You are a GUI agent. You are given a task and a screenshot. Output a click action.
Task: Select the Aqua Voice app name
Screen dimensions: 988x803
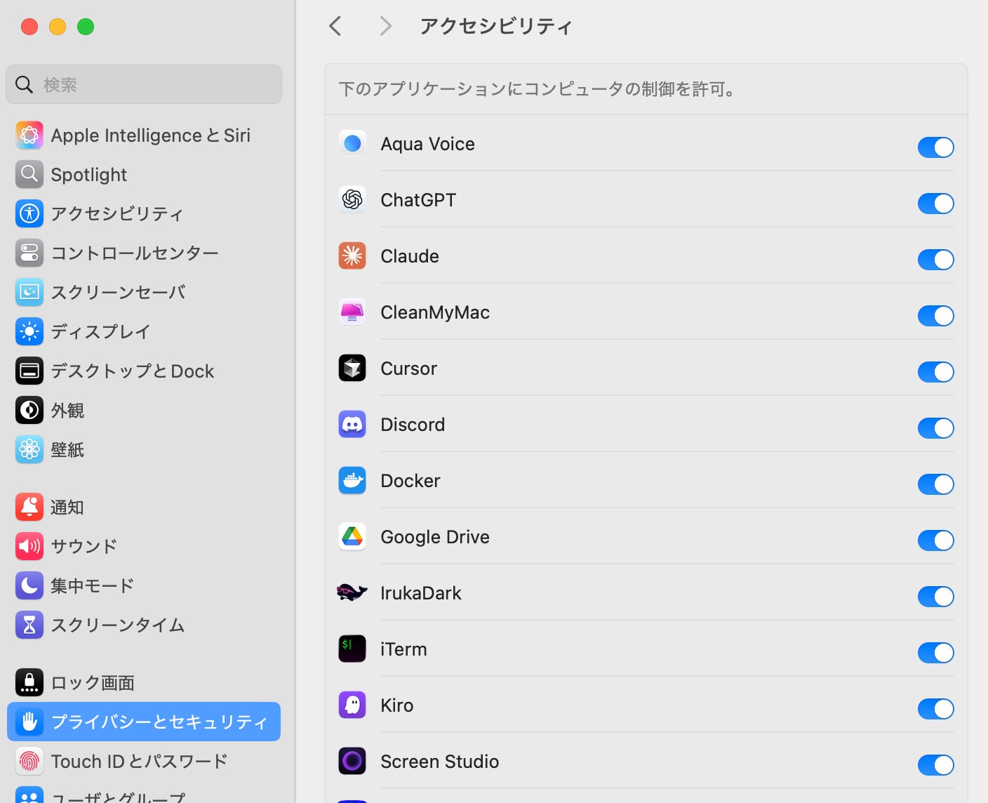pos(428,144)
